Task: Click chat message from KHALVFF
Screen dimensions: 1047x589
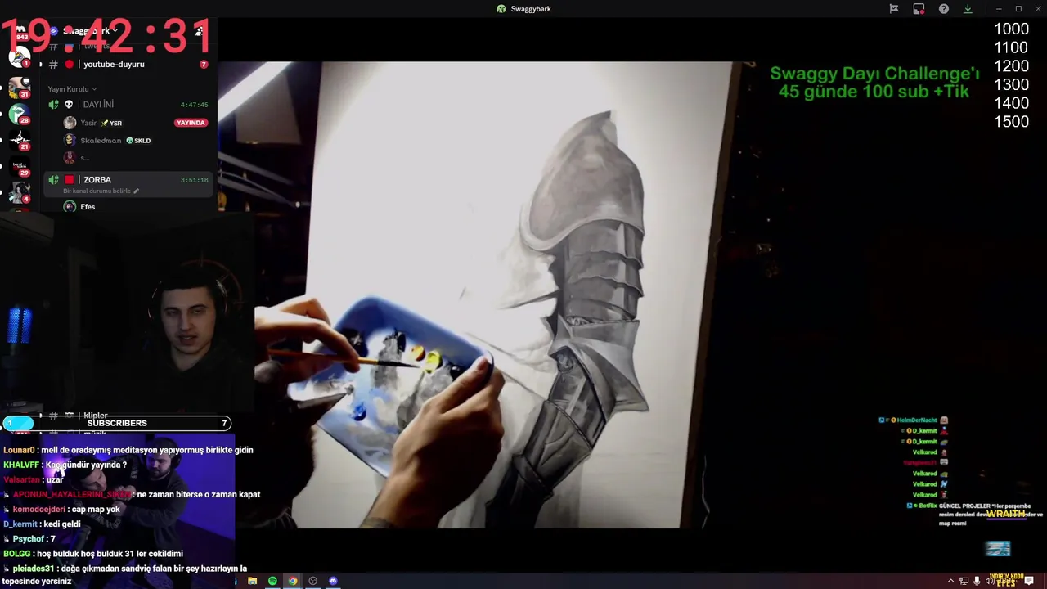Action: click(x=65, y=465)
